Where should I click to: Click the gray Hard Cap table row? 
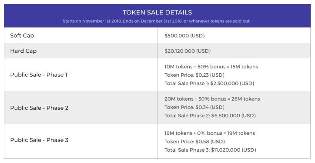click(x=157, y=51)
